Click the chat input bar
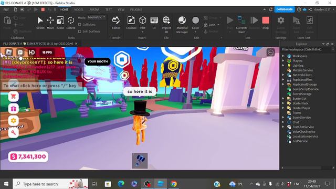This screenshot has height=189, width=336. point(41,86)
